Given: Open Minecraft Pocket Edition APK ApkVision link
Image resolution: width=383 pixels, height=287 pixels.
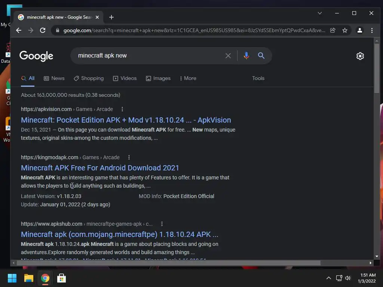Looking at the screenshot, I should coord(126,120).
